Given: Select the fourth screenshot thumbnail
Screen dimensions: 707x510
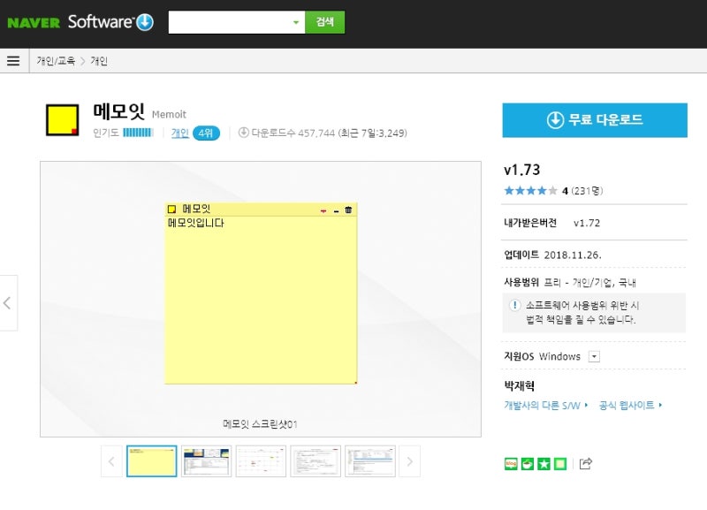Looking at the screenshot, I should [315, 461].
